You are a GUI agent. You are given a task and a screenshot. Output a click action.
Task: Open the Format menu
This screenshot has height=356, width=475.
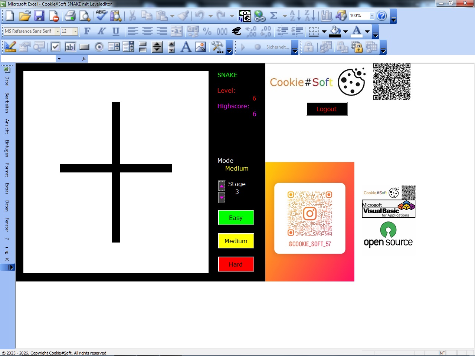[7, 170]
